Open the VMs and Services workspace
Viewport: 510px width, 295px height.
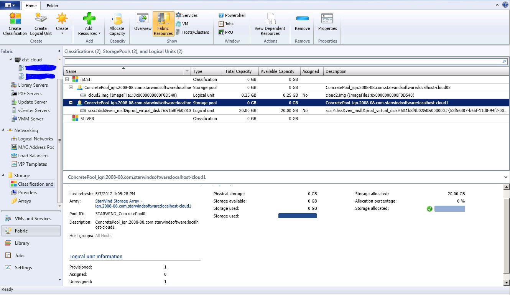point(31,219)
